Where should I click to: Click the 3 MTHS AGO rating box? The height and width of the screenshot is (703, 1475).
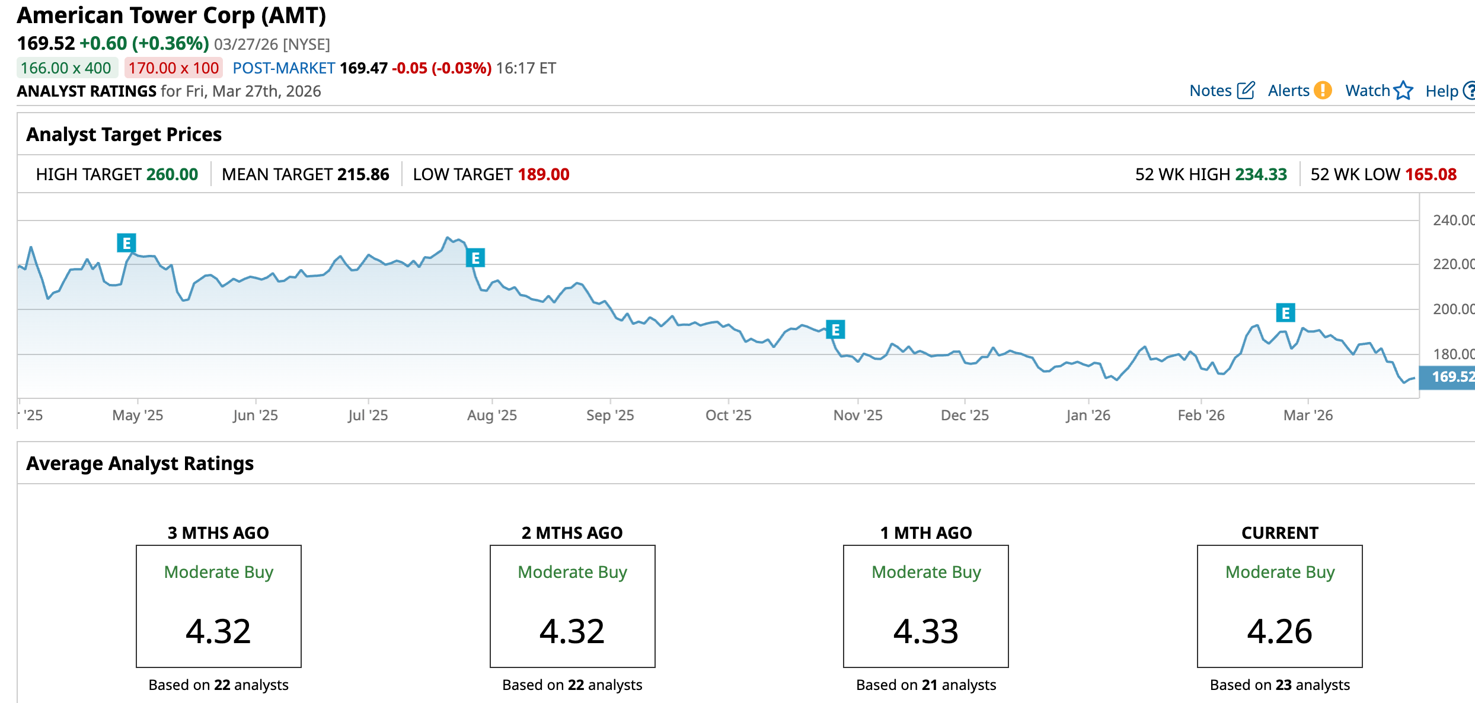[218, 606]
